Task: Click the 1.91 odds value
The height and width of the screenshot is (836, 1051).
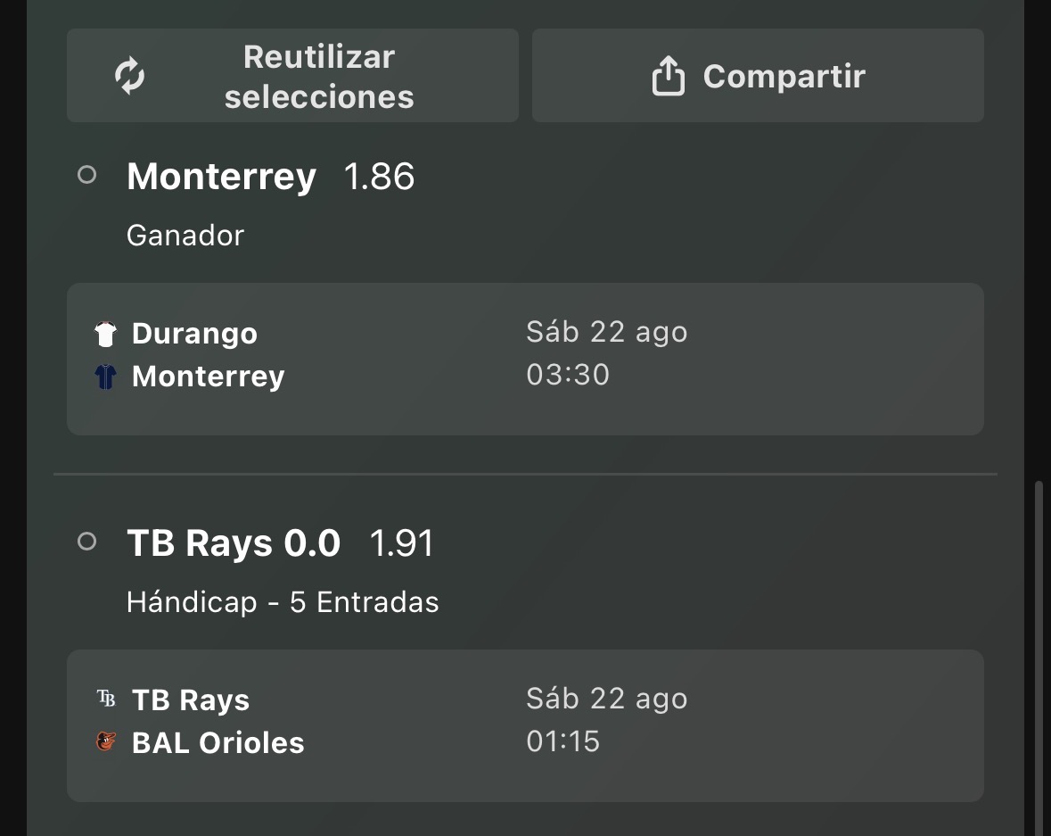Action: 402,542
